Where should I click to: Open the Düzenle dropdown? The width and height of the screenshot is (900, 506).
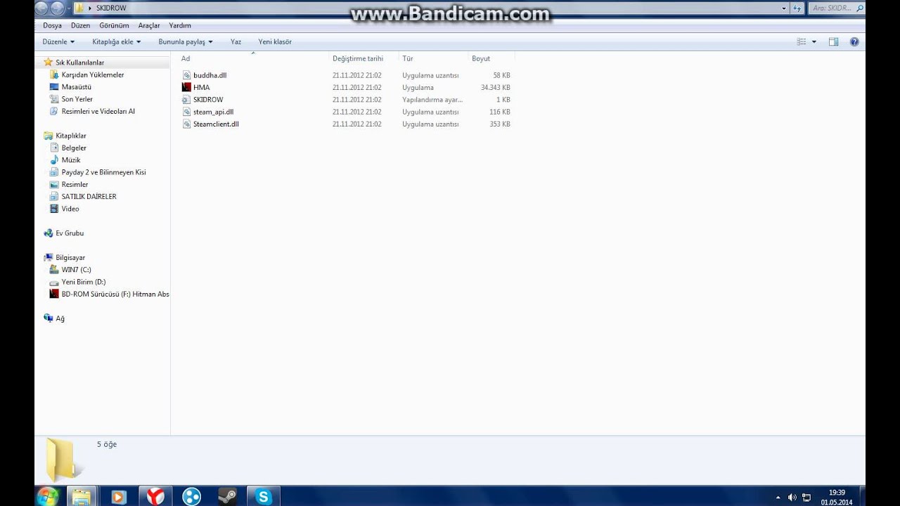click(x=58, y=42)
